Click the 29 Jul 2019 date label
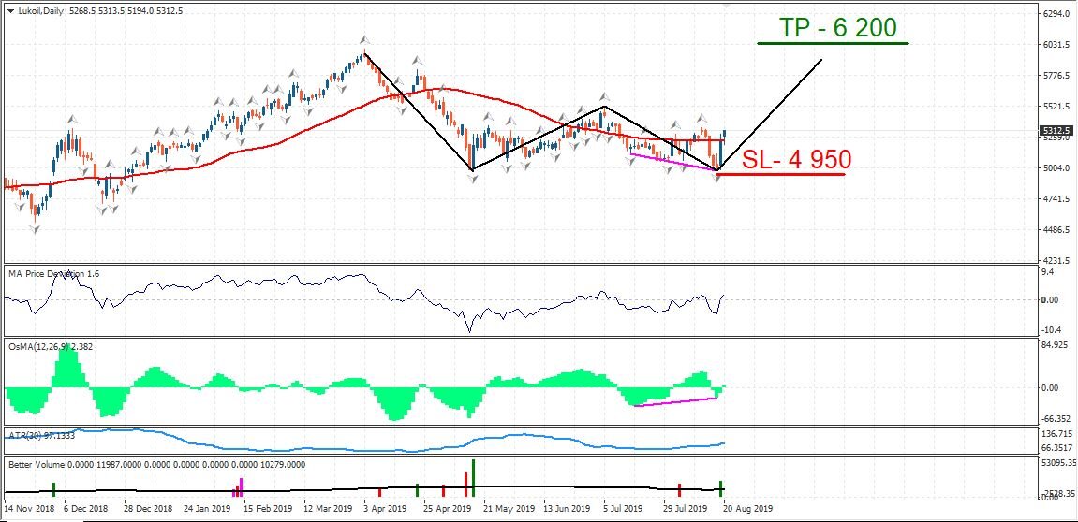1078x522 pixels. 686,509
